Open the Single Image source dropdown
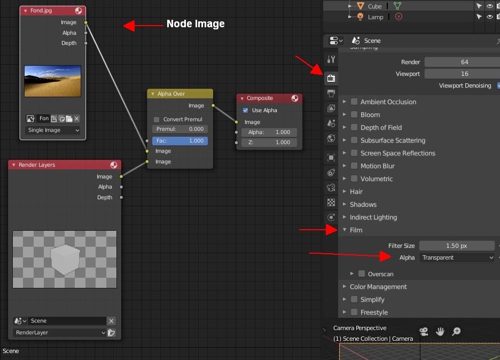 click(53, 130)
